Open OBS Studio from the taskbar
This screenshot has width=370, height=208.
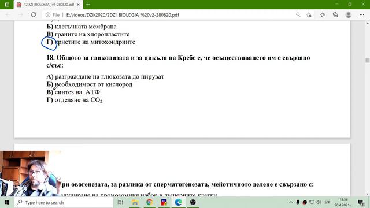(x=193, y=202)
